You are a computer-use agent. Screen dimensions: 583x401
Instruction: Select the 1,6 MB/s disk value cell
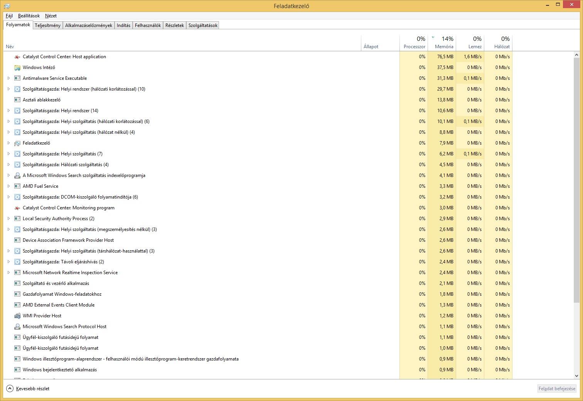pyautogui.click(x=470, y=57)
